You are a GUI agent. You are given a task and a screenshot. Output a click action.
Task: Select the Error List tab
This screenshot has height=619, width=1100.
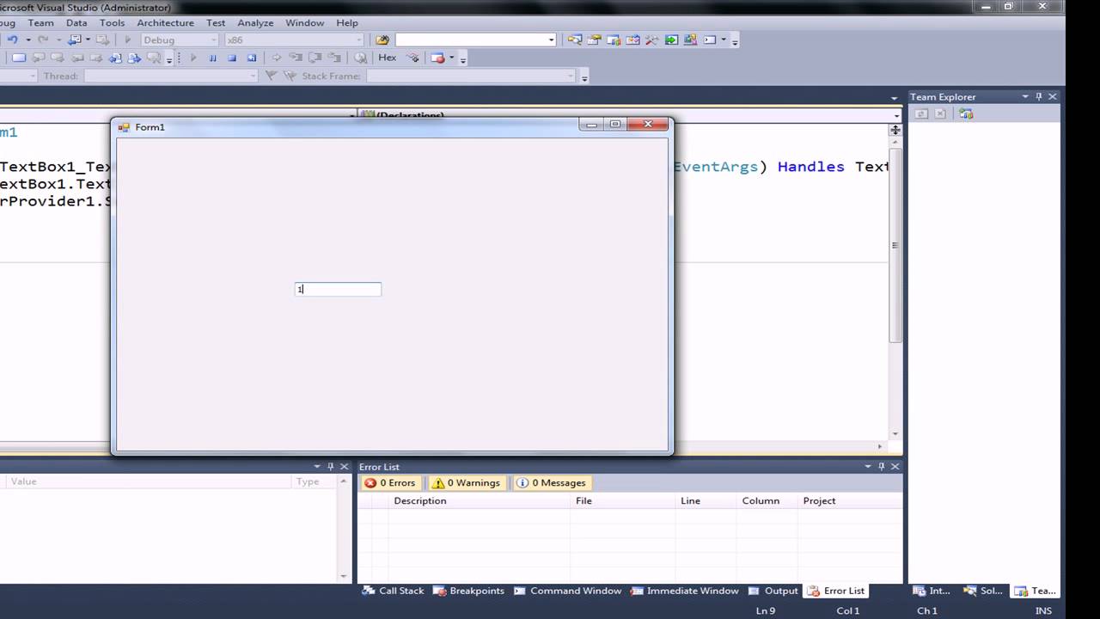[x=835, y=591]
